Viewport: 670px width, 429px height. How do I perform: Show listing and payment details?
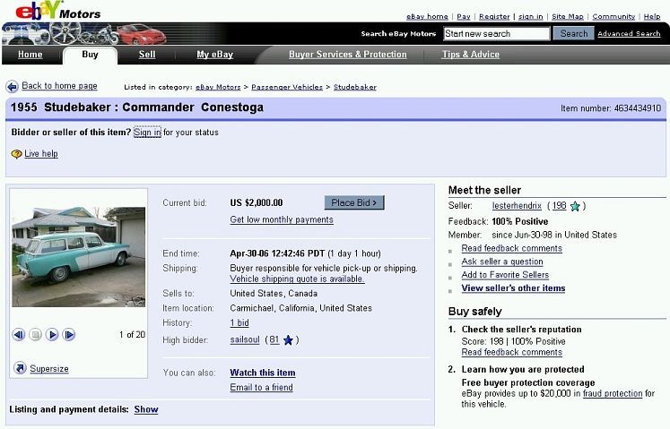pos(146,409)
